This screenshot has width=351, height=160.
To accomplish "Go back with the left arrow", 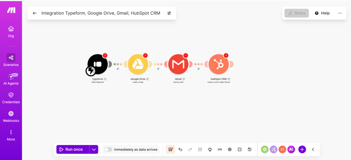I will 35,13.
